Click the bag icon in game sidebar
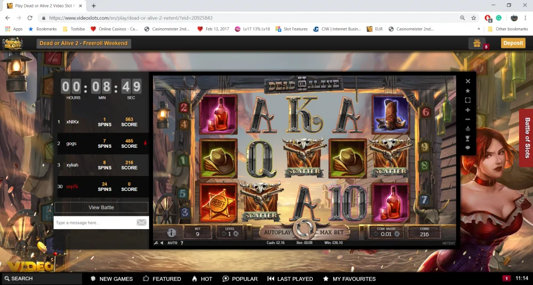 (x=468, y=129)
